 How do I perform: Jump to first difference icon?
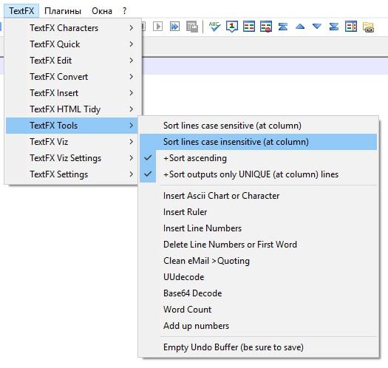pos(283,27)
